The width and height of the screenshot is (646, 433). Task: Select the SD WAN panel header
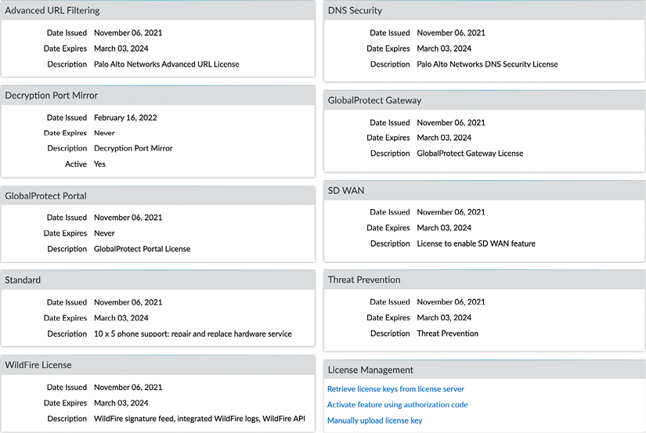485,190
